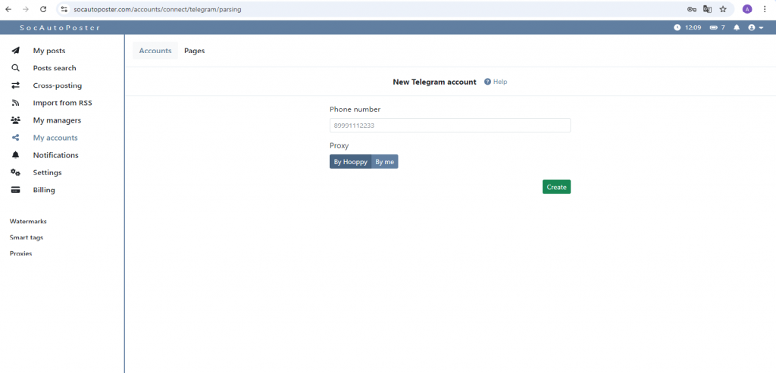The height and width of the screenshot is (373, 776).
Task: Select the By Hooppy proxy option
Action: 350,162
